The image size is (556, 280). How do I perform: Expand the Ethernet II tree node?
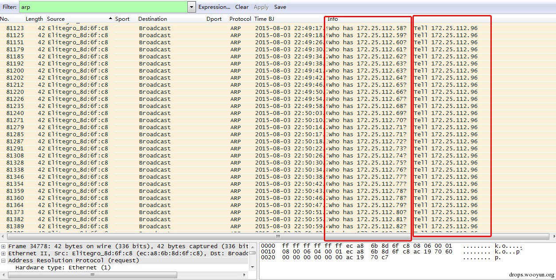pyautogui.click(x=4, y=253)
